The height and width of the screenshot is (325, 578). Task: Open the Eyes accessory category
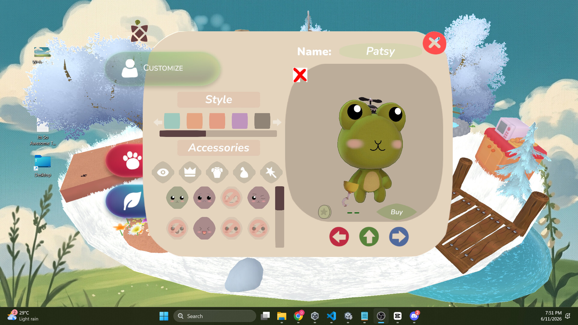tap(163, 172)
